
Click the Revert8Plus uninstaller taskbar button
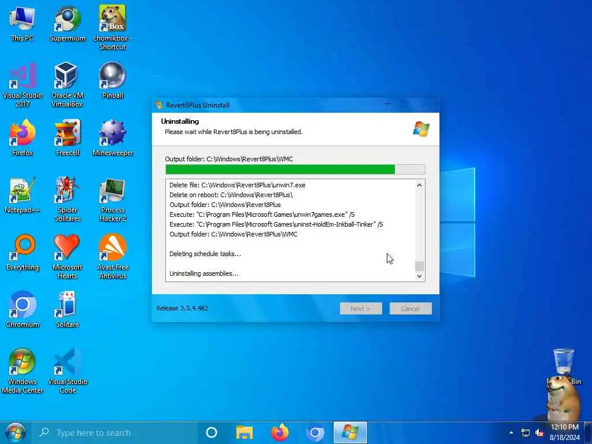click(x=350, y=432)
